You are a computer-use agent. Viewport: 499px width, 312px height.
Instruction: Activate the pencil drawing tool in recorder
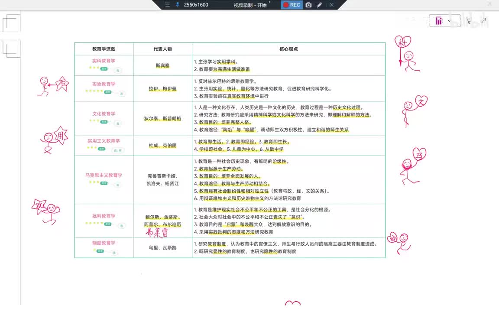point(319,5)
